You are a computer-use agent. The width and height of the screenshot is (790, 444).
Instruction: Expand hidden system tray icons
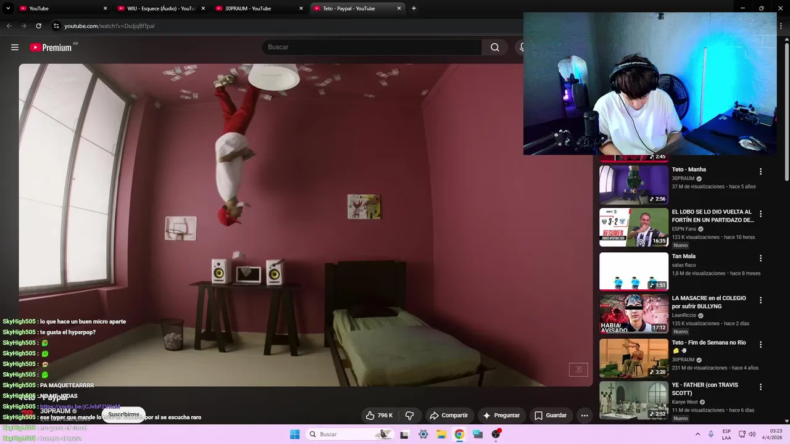click(697, 434)
